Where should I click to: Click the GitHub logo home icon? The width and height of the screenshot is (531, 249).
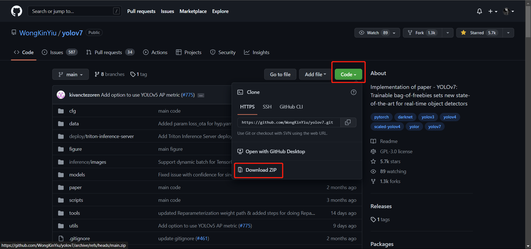(17, 11)
